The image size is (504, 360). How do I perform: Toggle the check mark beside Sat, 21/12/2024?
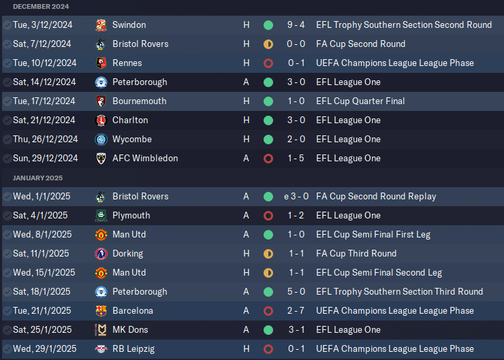coord(7,120)
